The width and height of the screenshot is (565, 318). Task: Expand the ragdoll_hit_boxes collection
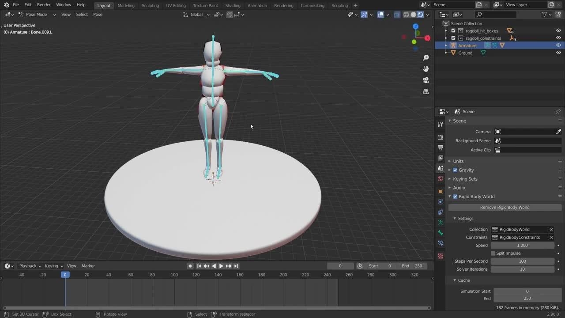click(446, 31)
